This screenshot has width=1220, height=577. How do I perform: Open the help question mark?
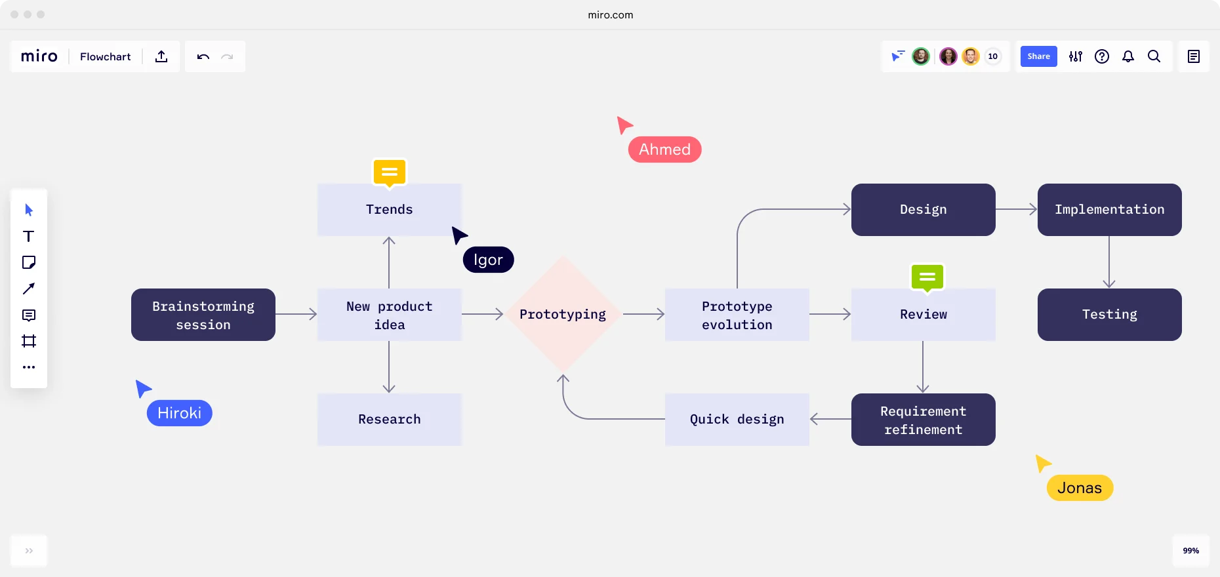[x=1102, y=56]
